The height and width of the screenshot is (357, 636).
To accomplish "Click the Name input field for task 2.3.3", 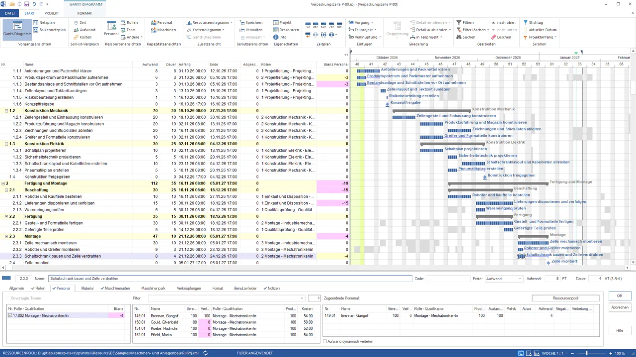I will [x=230, y=279].
